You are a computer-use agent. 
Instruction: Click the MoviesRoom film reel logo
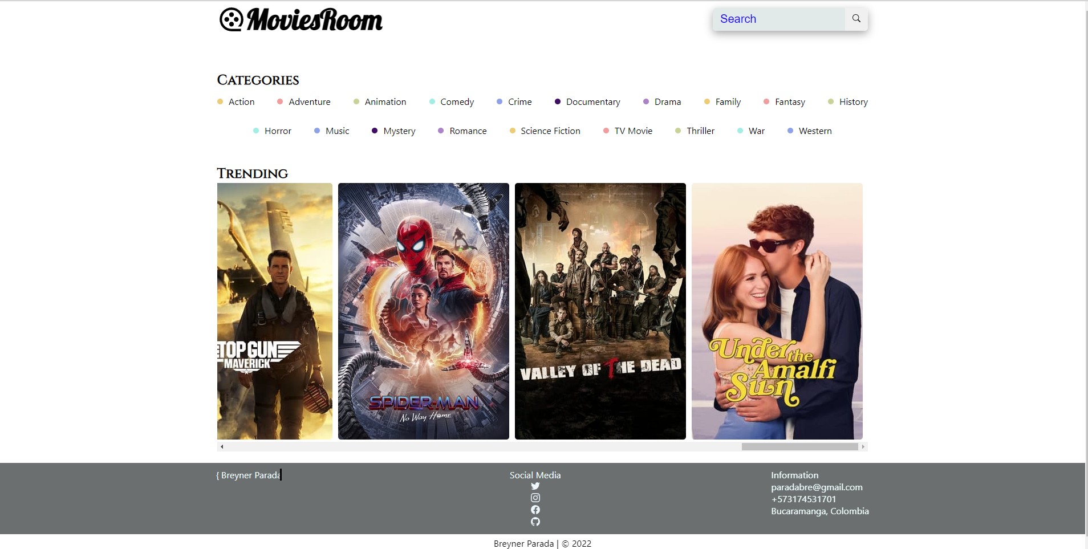[232, 20]
